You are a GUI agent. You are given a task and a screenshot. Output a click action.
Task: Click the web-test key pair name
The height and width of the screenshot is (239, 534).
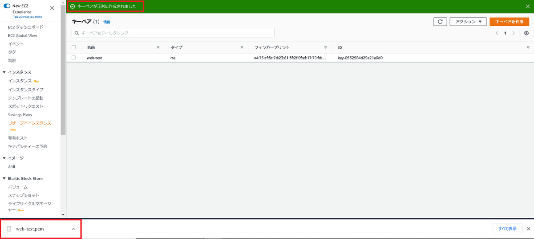[x=94, y=58]
